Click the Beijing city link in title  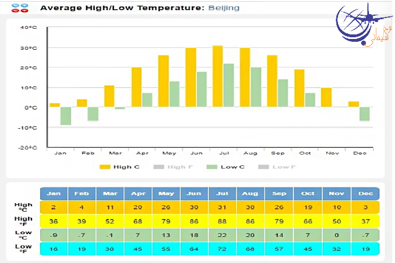223,8
